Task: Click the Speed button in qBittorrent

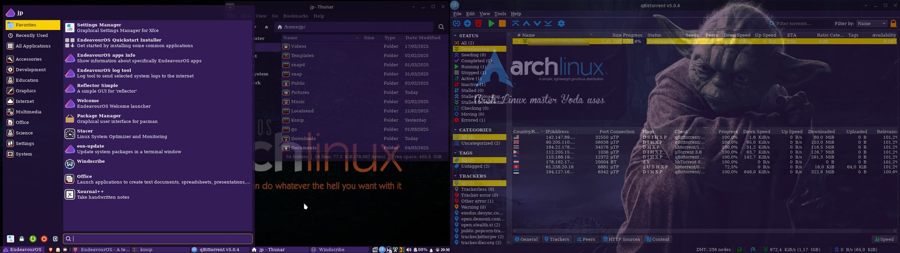Action: 884,239
